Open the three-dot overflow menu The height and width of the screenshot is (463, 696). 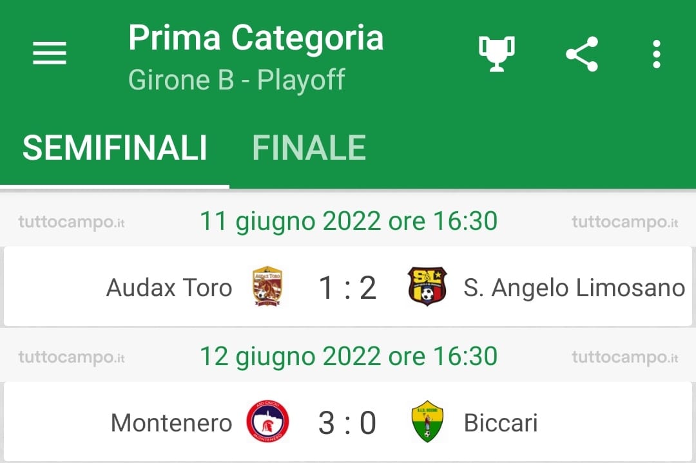(656, 53)
